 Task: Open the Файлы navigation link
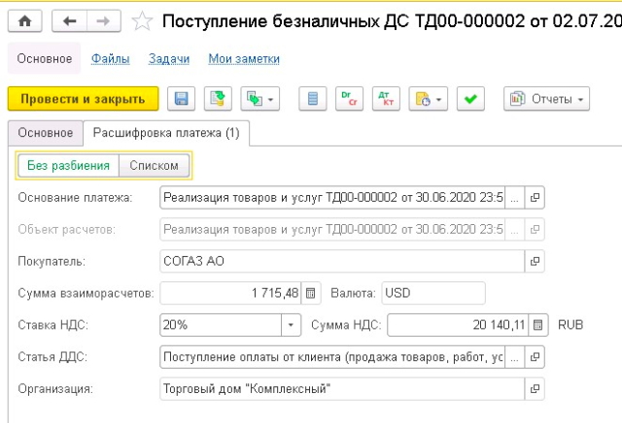pyautogui.click(x=110, y=59)
